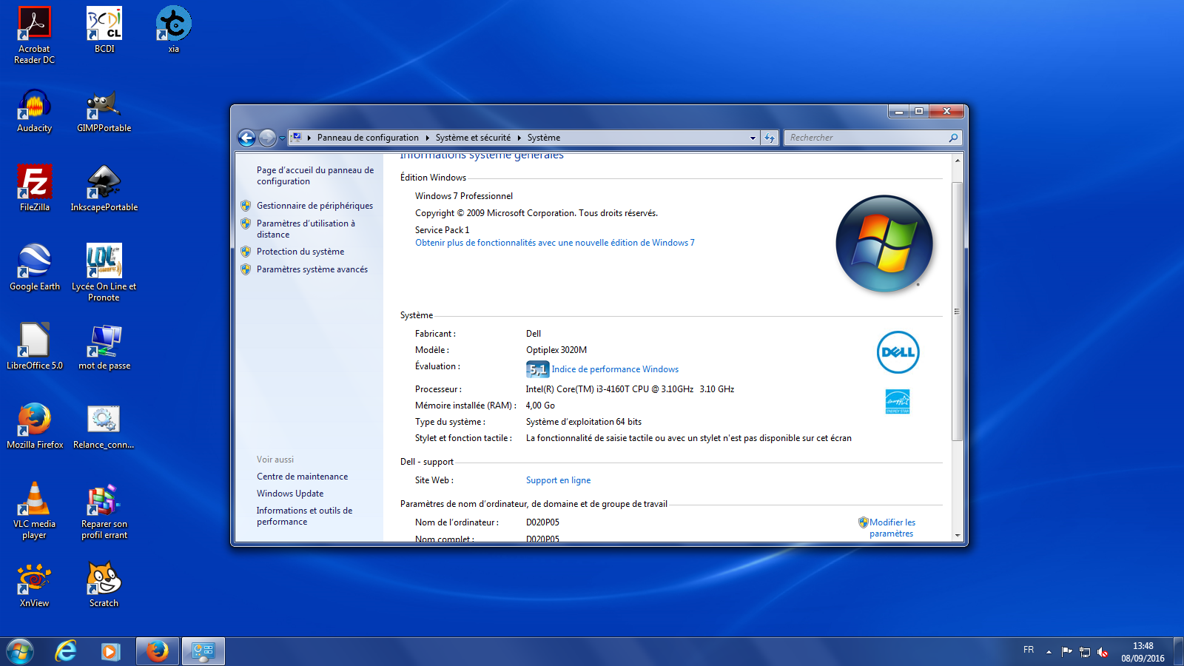Open FileZilla desktop shortcut

(x=34, y=188)
